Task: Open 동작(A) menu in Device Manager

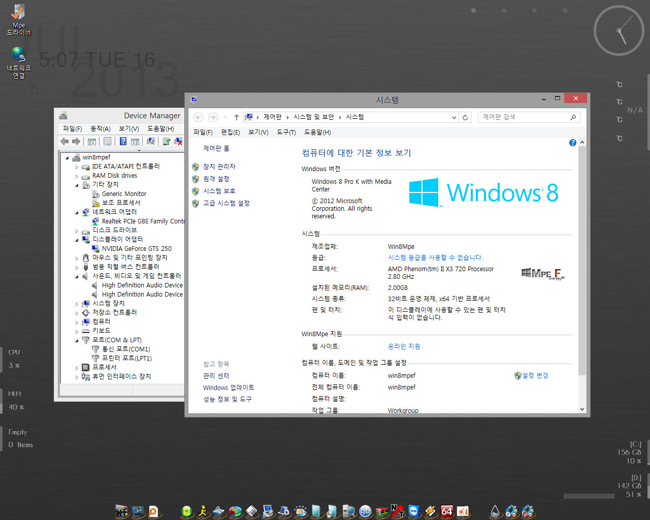Action: [x=101, y=129]
